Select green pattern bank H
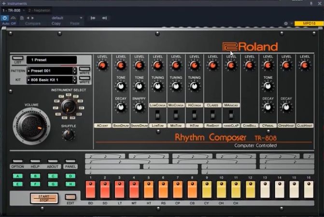This screenshot has width=324, height=217. (x=70, y=184)
